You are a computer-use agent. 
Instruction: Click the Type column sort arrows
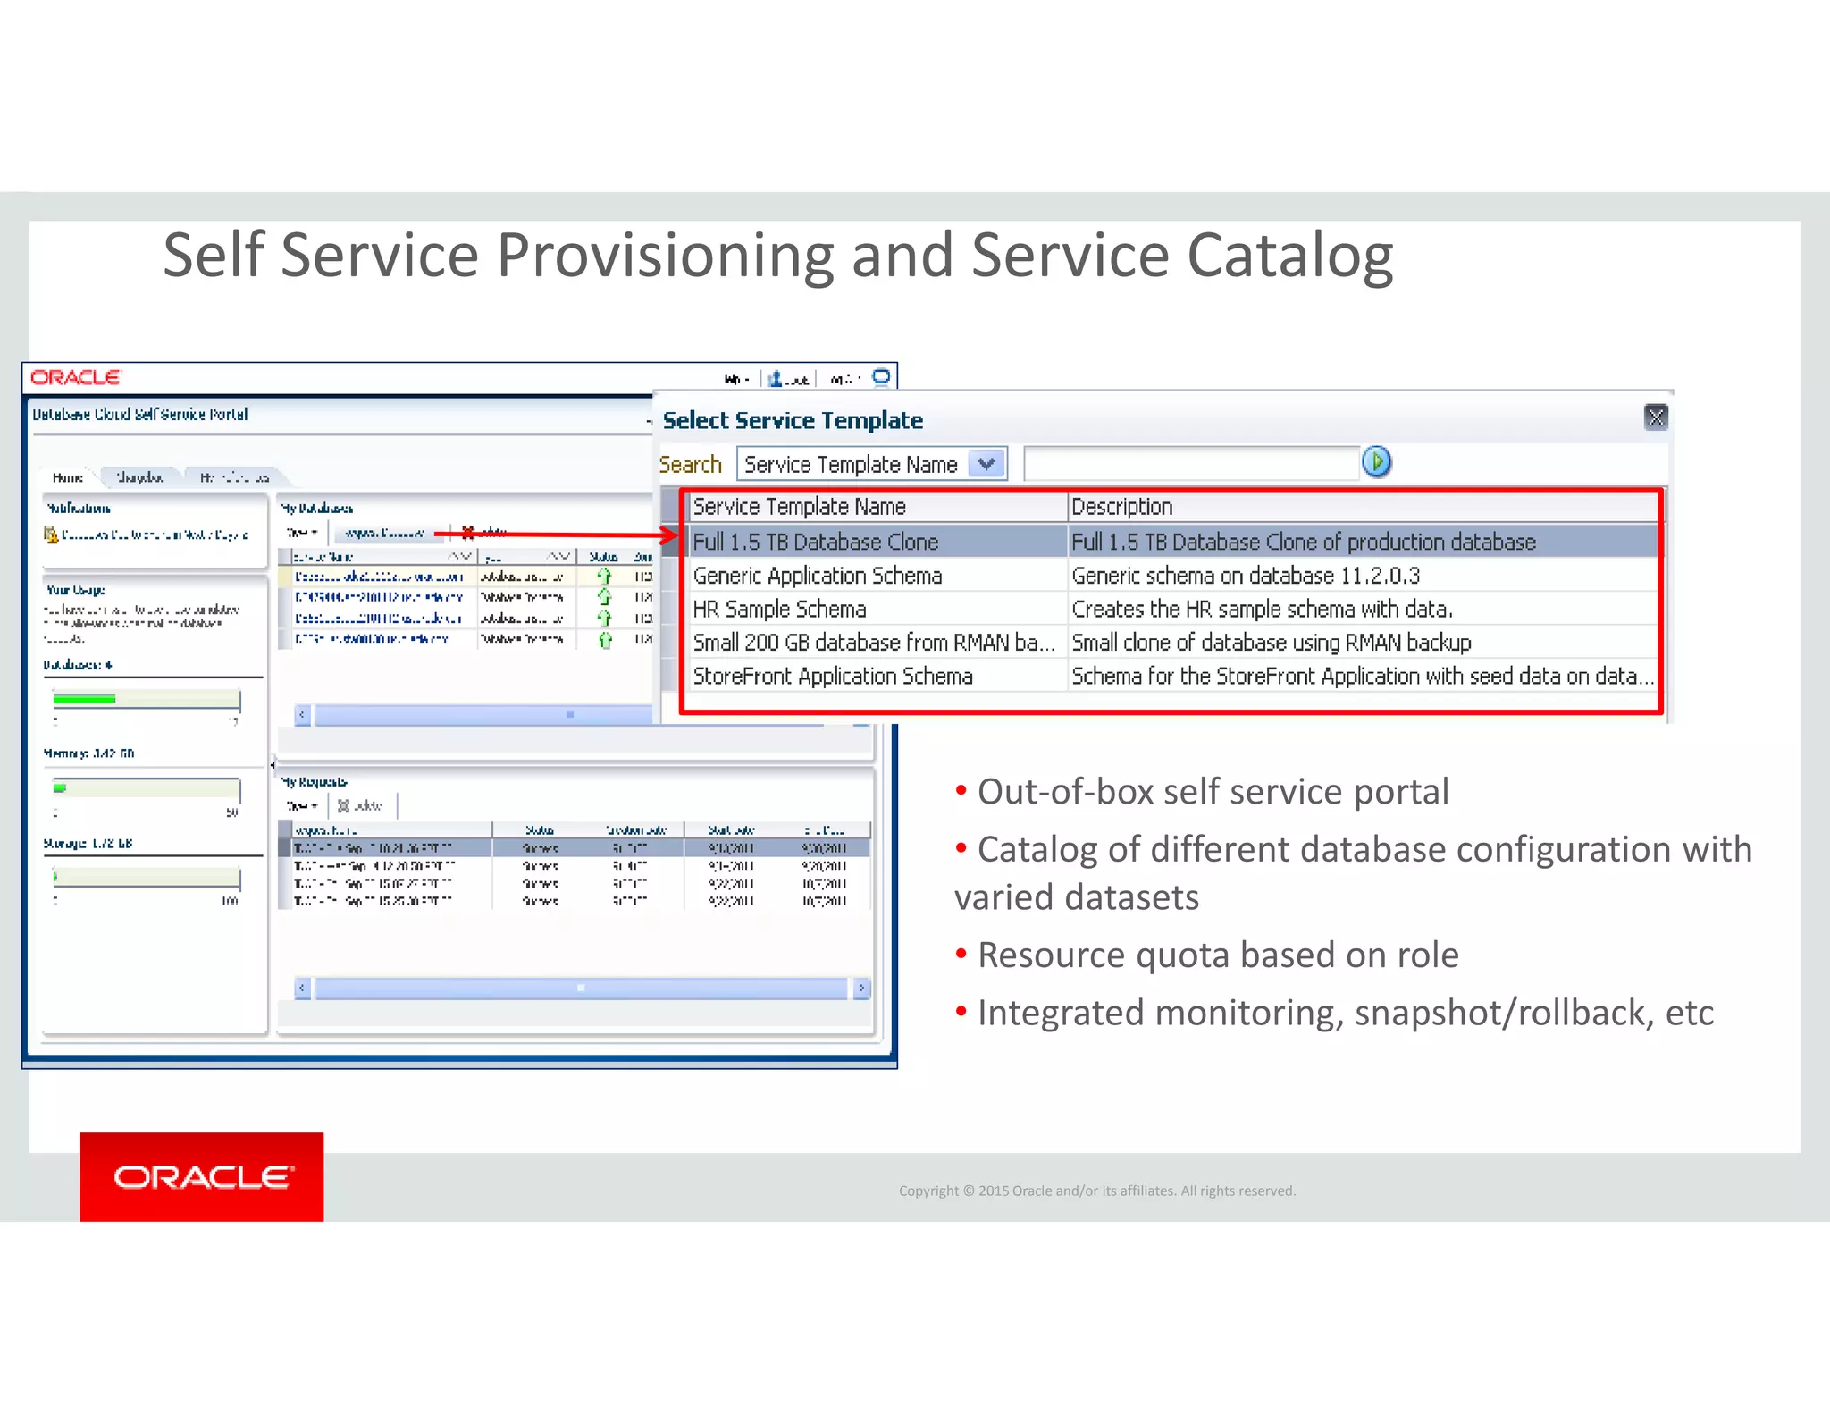tap(558, 556)
